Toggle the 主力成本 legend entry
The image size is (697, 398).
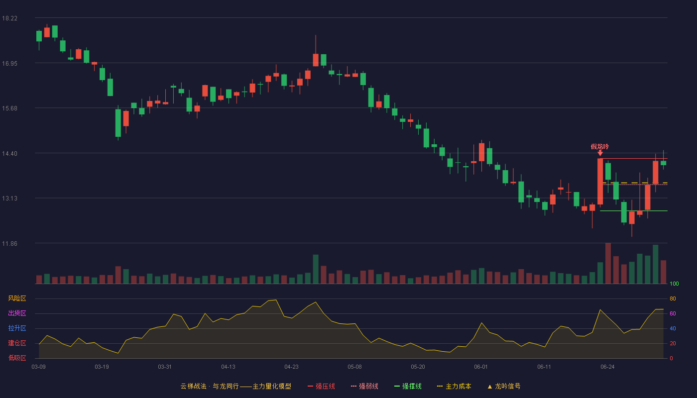coord(454,386)
